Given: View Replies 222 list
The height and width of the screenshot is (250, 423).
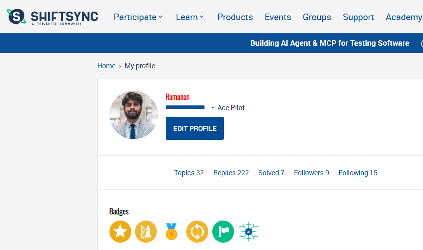Looking at the screenshot, I should click(x=231, y=173).
